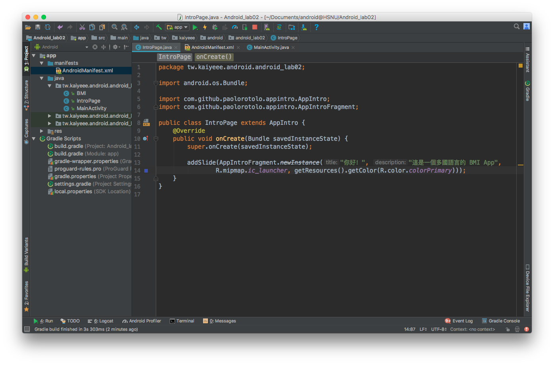Click the Copy toolbar icon
The image size is (554, 365).
(x=92, y=27)
